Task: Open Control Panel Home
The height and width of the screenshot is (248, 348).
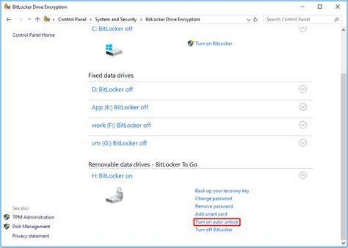Action: pyautogui.click(x=33, y=35)
